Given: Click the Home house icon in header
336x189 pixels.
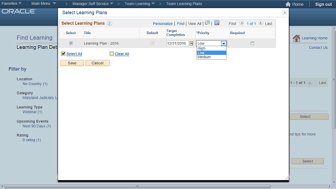Looking at the screenshot, I should pyautogui.click(x=288, y=4).
